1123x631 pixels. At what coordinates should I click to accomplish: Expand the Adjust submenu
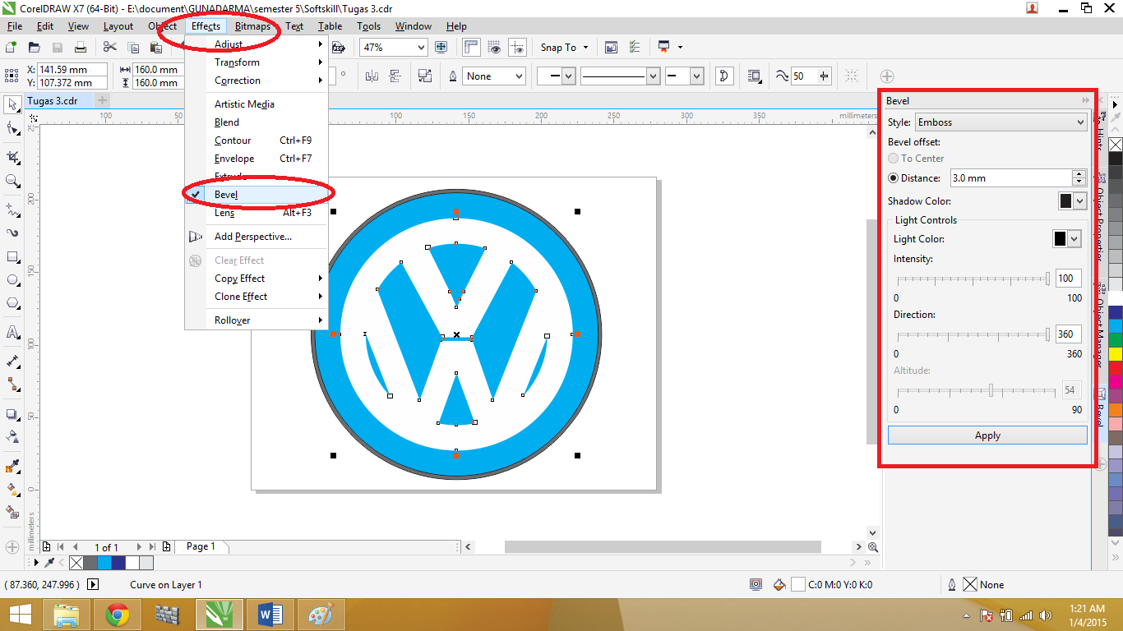tap(256, 44)
